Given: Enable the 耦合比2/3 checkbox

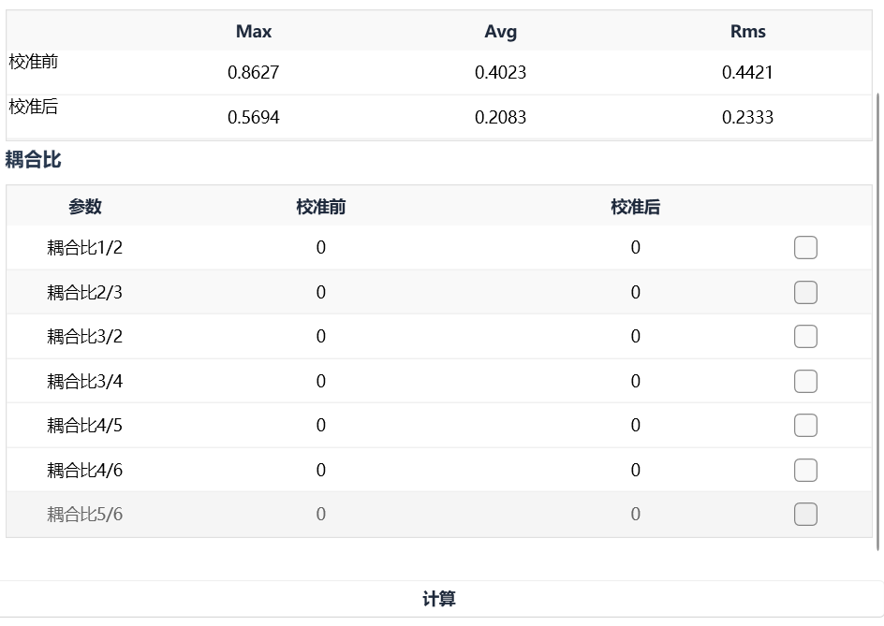Looking at the screenshot, I should point(805,293).
